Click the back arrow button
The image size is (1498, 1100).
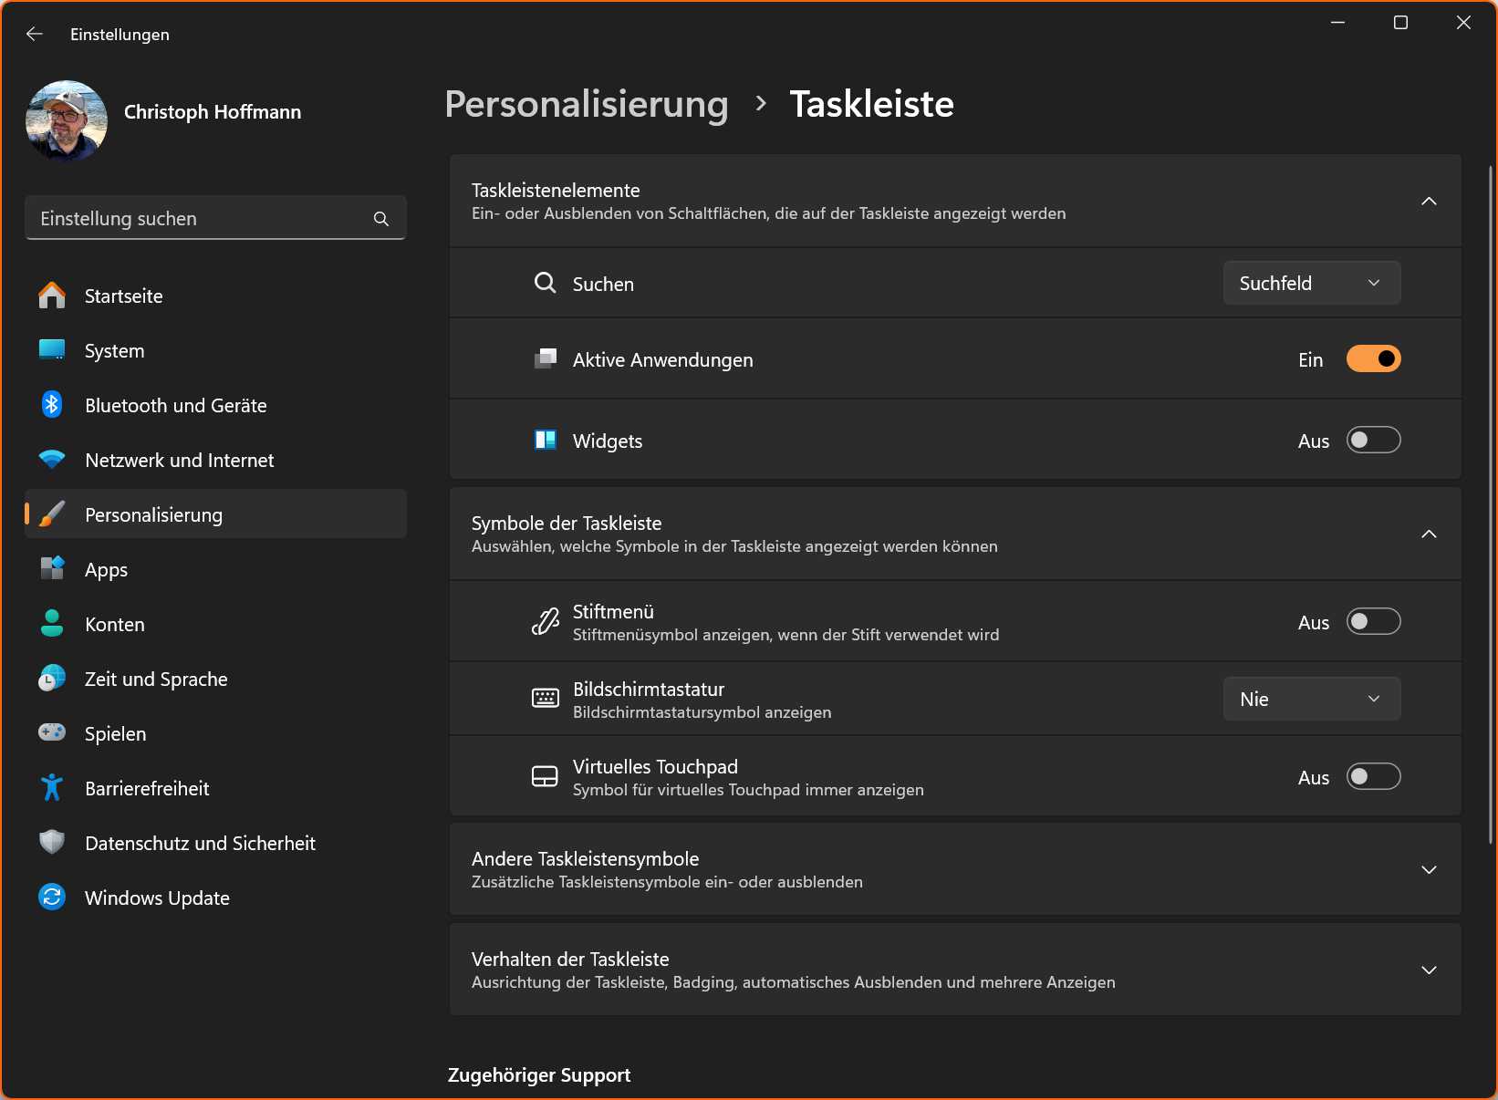click(x=34, y=34)
